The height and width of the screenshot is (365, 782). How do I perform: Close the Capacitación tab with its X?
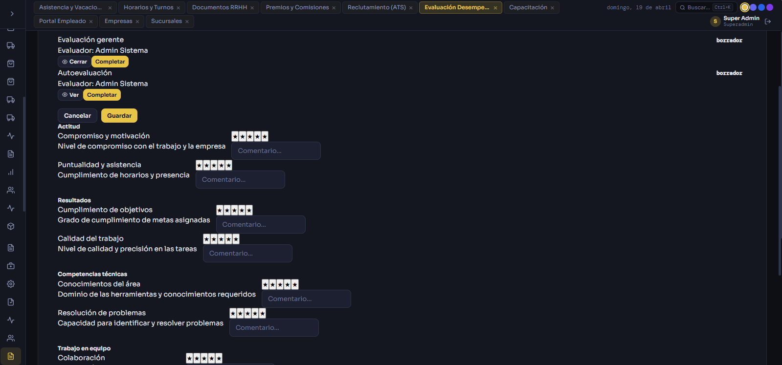pos(552,8)
